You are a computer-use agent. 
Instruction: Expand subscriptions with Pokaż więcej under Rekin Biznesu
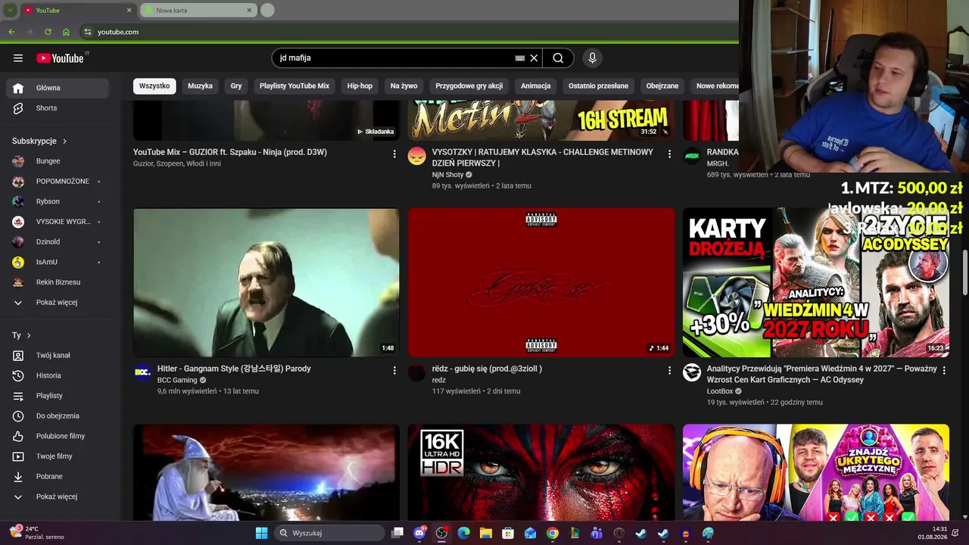point(58,303)
